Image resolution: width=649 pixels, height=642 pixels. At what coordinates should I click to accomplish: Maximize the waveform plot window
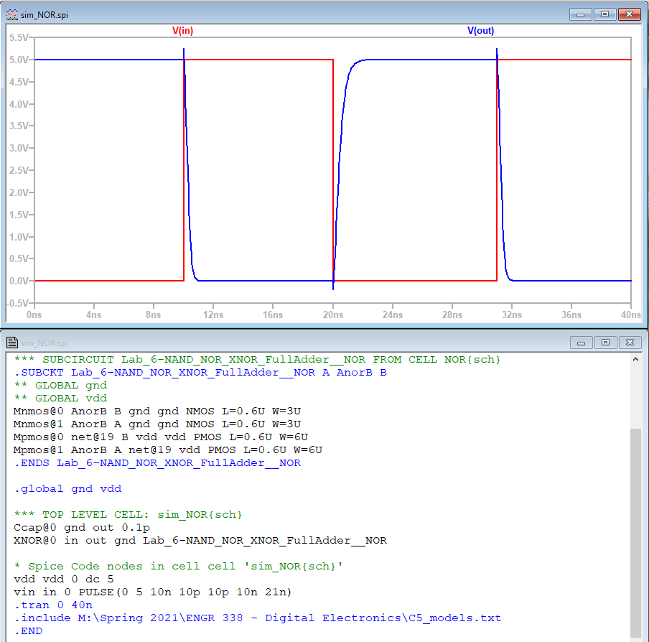point(604,14)
